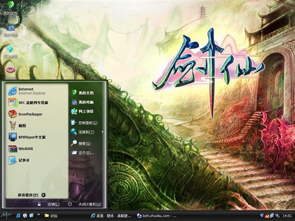295x221 pixels.
Task: Click the tray icon left of the clock
Action: pyautogui.click(x=277, y=215)
